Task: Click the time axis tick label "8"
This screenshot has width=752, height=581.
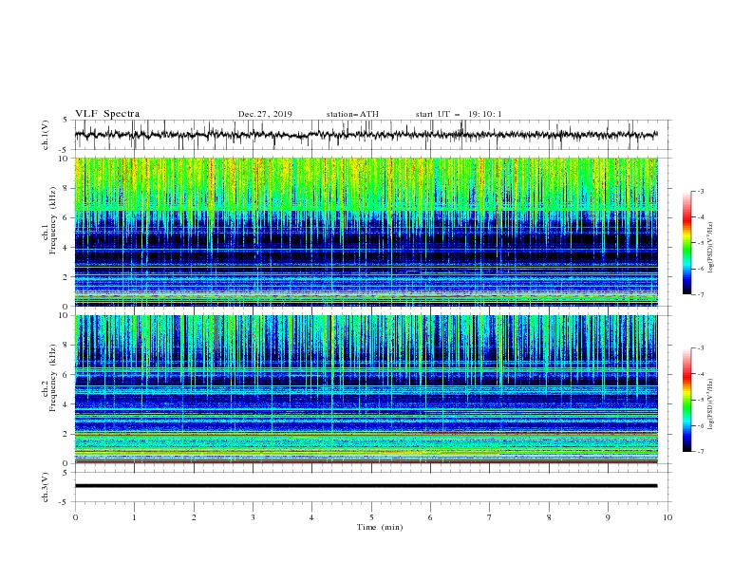Action: [x=549, y=517]
